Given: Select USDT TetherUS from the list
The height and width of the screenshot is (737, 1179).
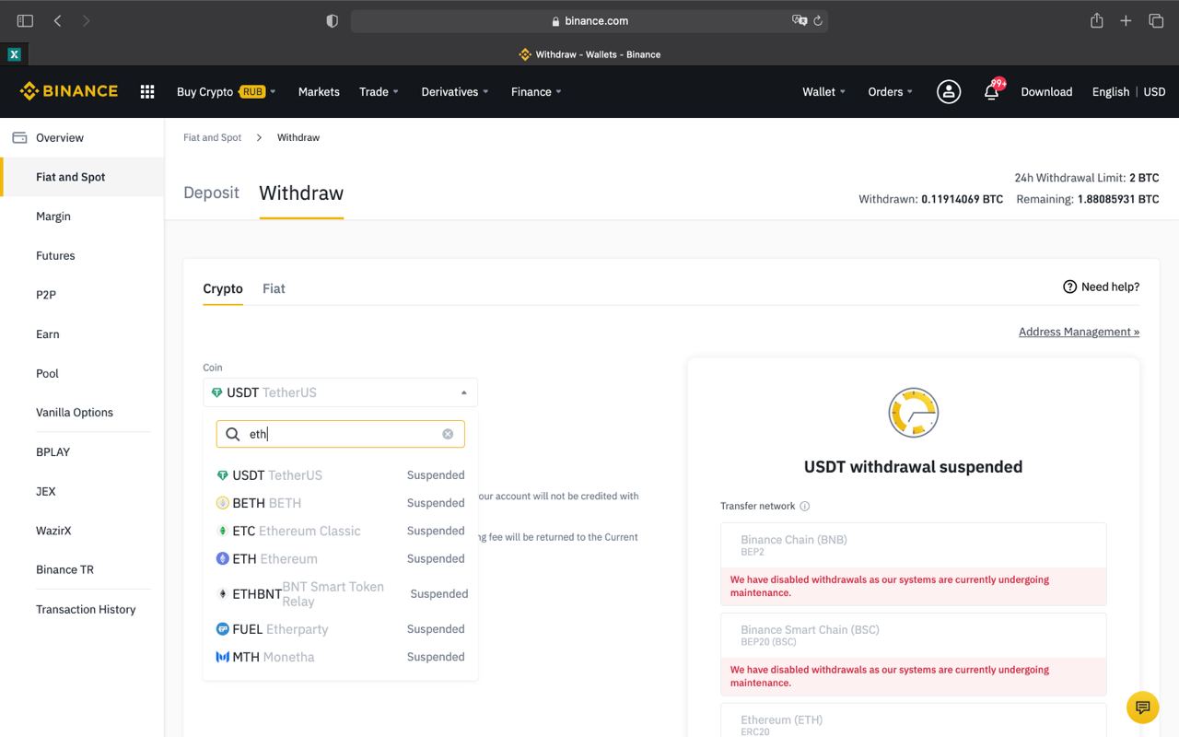Looking at the screenshot, I should tap(340, 475).
